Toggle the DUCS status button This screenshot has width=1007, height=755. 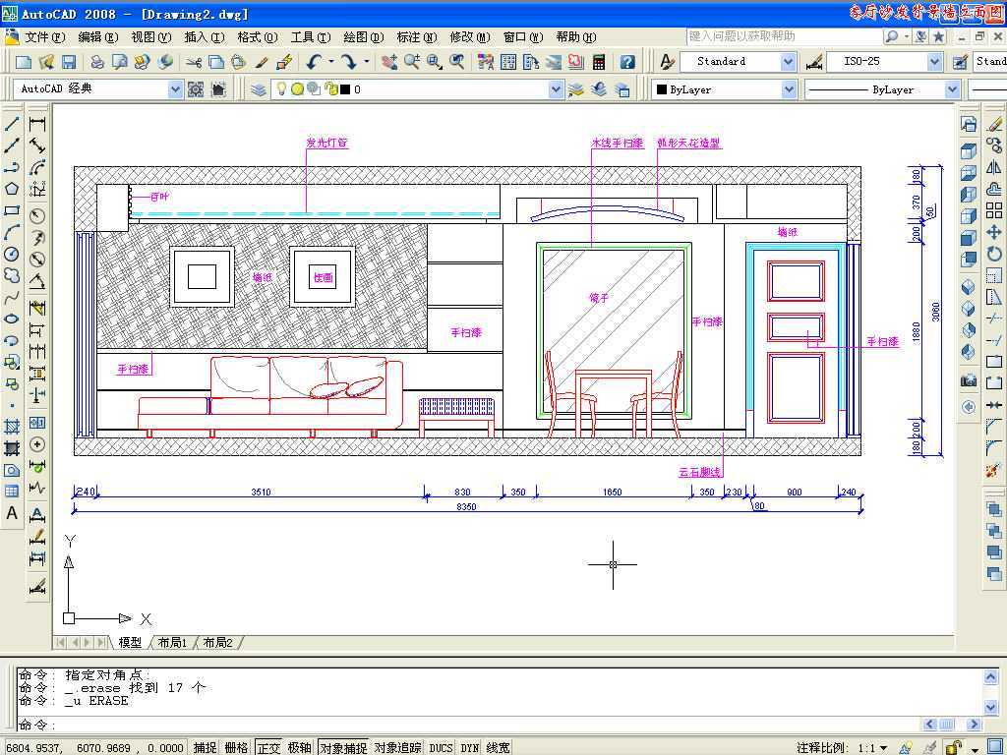point(441,747)
